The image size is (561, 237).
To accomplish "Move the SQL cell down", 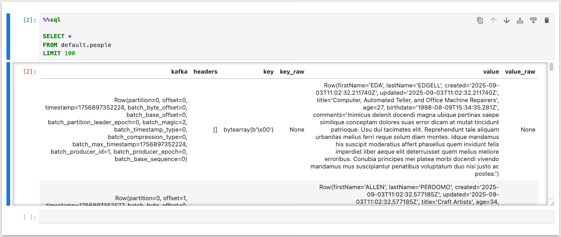I will 507,20.
